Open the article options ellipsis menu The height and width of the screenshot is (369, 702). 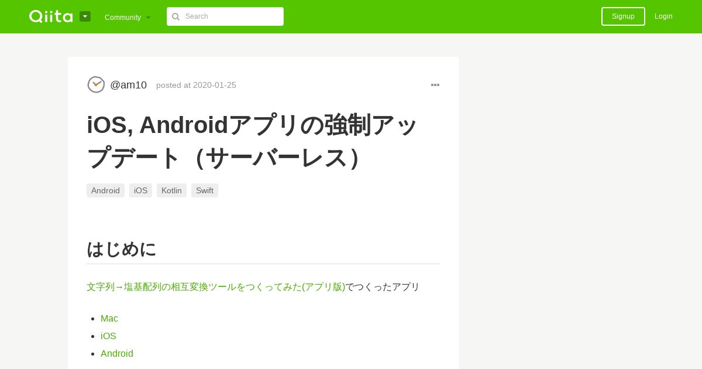pos(435,85)
